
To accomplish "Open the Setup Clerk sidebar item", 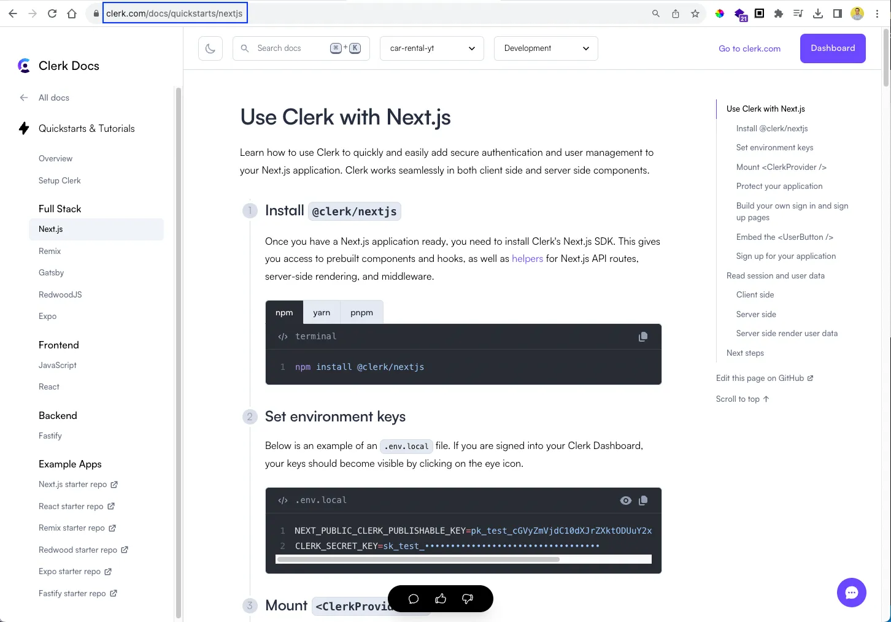I will (x=60, y=180).
